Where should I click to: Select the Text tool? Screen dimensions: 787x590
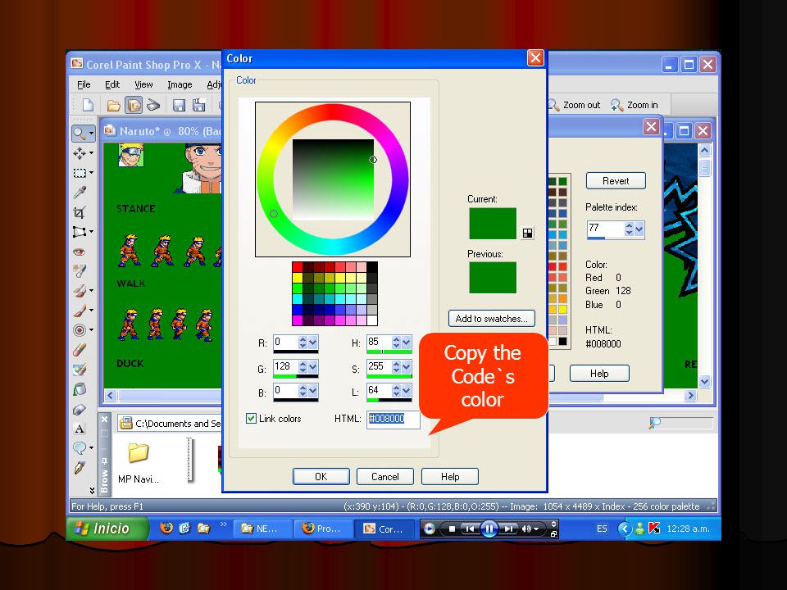80,429
